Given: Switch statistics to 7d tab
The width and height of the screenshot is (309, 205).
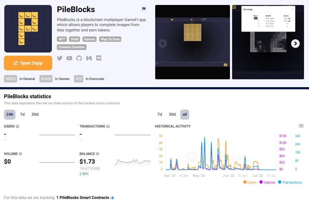Looking at the screenshot, I should (22, 114).
